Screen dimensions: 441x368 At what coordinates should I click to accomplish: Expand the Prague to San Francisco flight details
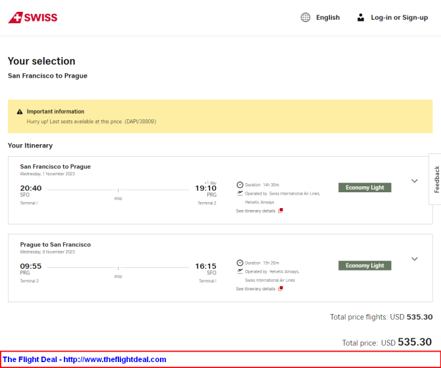[x=414, y=259]
